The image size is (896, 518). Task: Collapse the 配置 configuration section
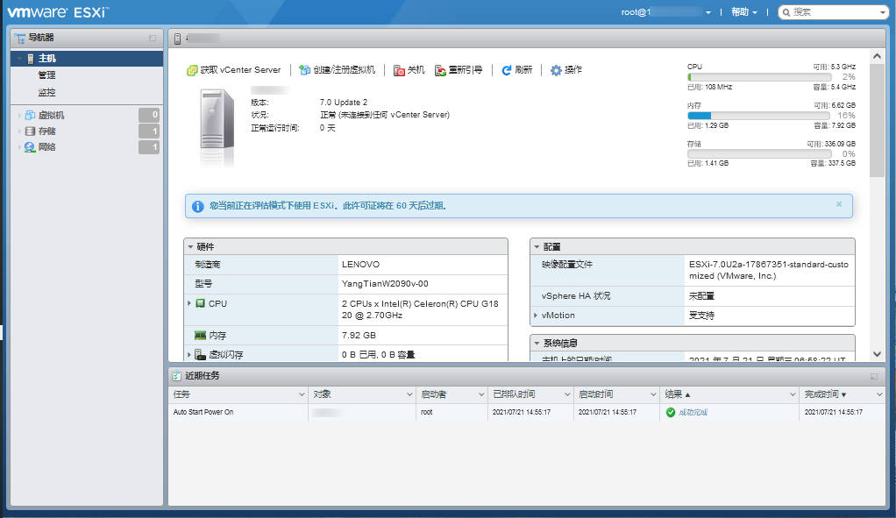[x=537, y=246]
